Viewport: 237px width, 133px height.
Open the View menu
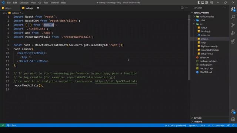(x=33, y=3)
